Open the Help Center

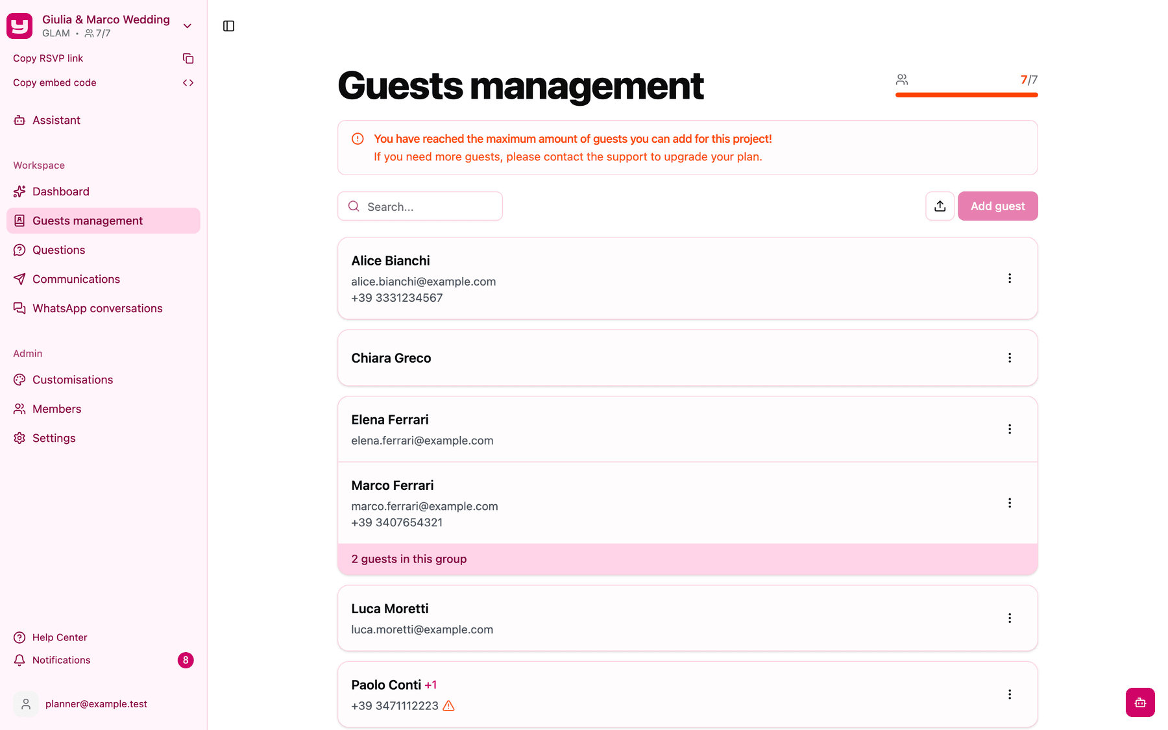click(103, 637)
